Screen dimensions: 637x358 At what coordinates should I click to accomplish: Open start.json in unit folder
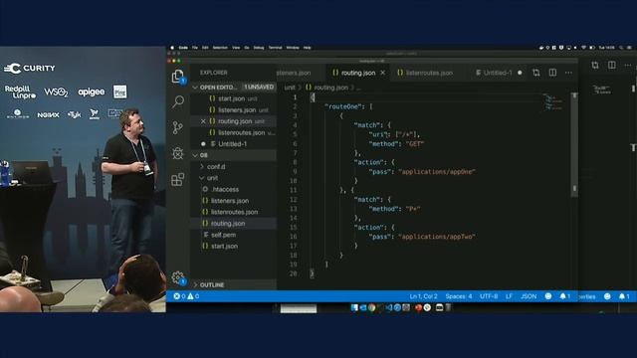point(234,247)
